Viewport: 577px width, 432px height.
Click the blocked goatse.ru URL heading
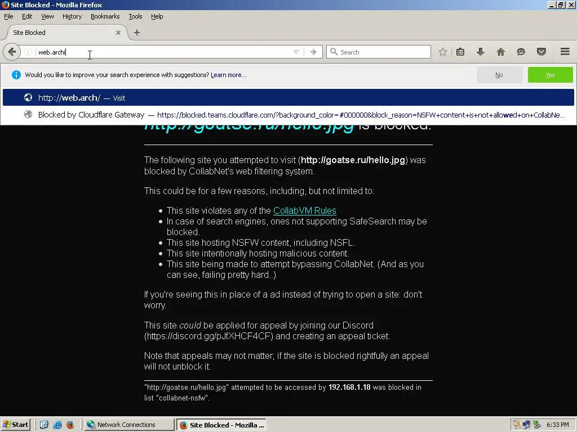coord(249,128)
